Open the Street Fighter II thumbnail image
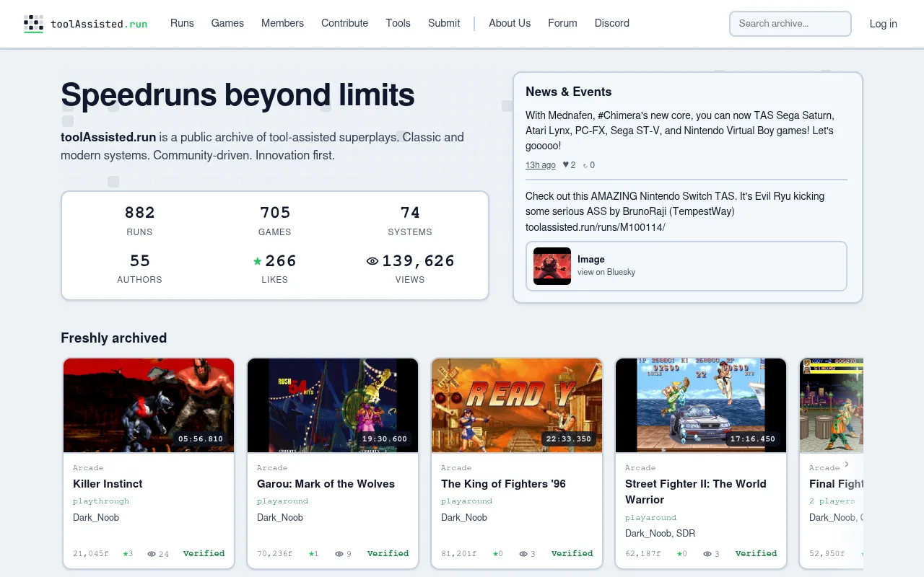Image resolution: width=924 pixels, height=577 pixels. tap(701, 405)
